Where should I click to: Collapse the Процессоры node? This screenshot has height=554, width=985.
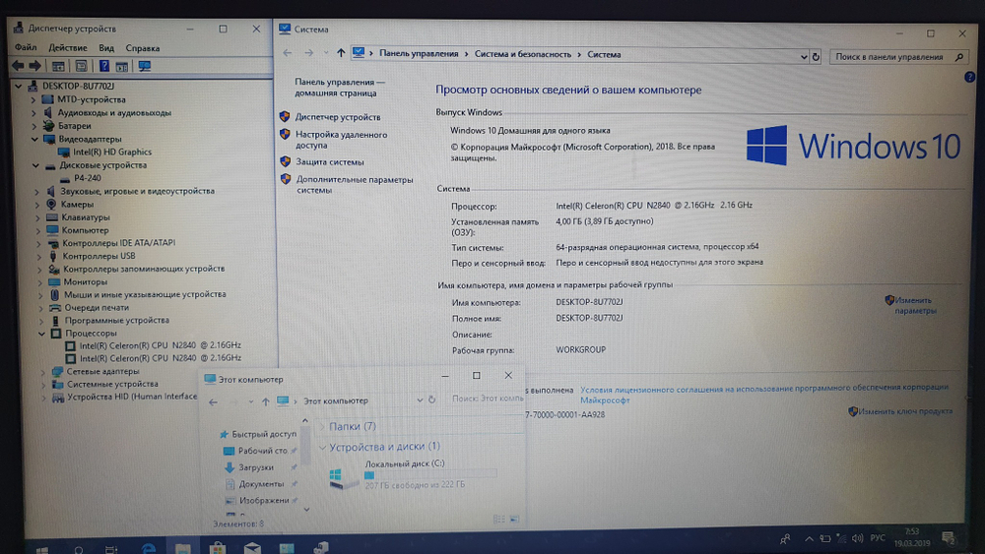coord(41,334)
